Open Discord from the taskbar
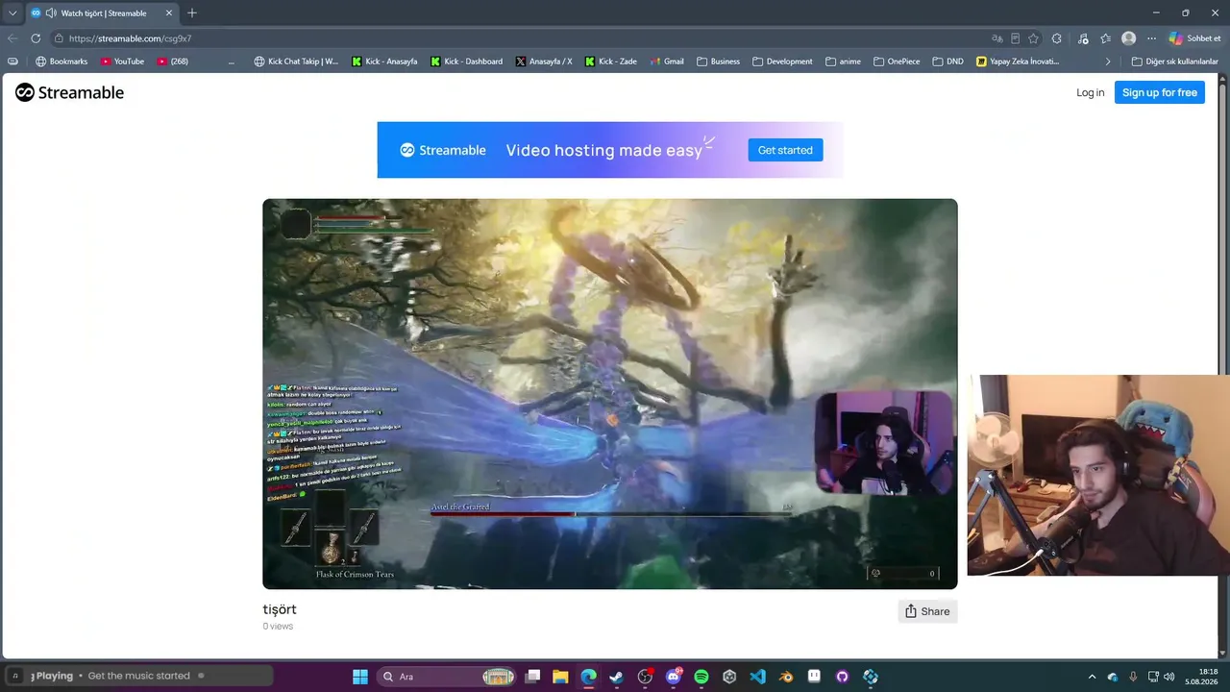Screen dimensions: 1230x692 (673, 677)
